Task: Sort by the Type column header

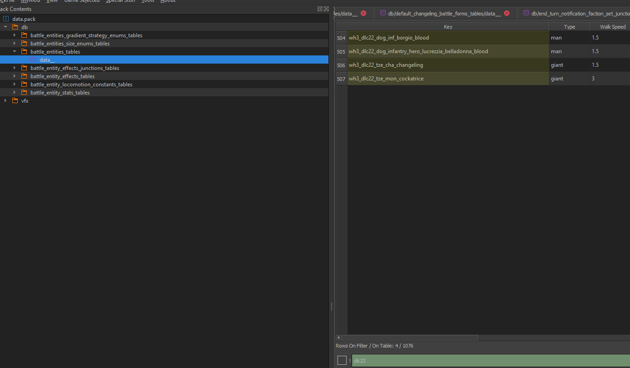Action: (570, 27)
